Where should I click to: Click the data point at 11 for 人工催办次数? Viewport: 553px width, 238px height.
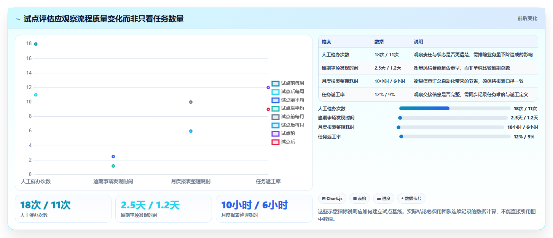click(x=36, y=95)
